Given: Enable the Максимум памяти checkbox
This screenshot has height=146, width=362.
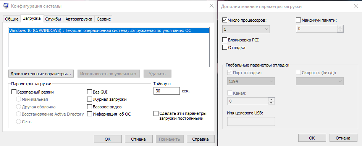Looking at the screenshot, I should [298, 20].
